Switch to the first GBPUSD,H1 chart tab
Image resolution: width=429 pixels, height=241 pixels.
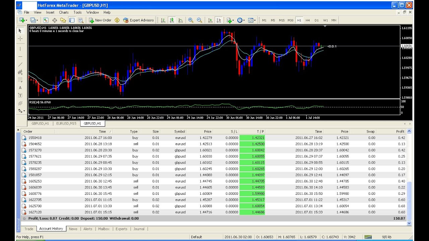40,124
